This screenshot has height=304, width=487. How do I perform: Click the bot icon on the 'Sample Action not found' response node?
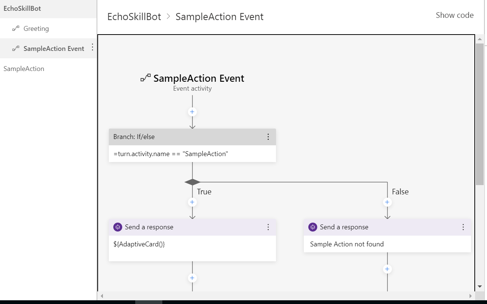(312, 227)
